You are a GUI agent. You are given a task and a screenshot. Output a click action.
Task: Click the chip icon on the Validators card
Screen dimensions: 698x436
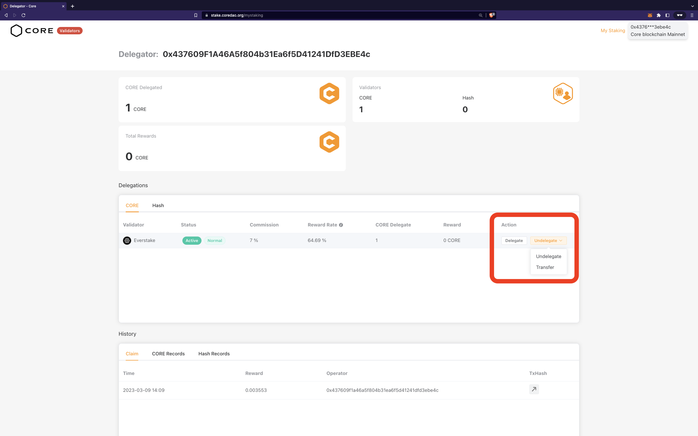(x=562, y=93)
